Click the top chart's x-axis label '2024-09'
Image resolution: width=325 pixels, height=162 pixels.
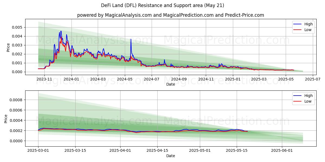tap(179, 79)
